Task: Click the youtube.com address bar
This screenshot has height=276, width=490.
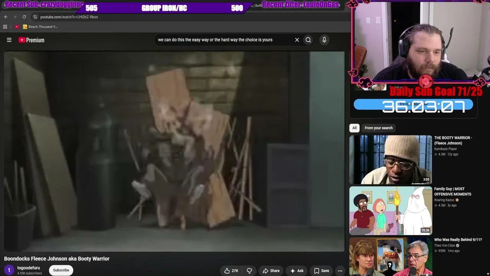Action: pyautogui.click(x=69, y=17)
